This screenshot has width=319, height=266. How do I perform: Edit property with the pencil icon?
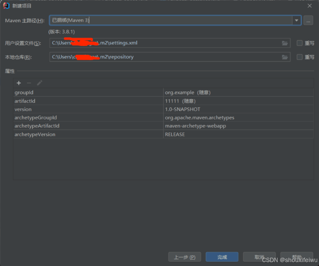39,83
